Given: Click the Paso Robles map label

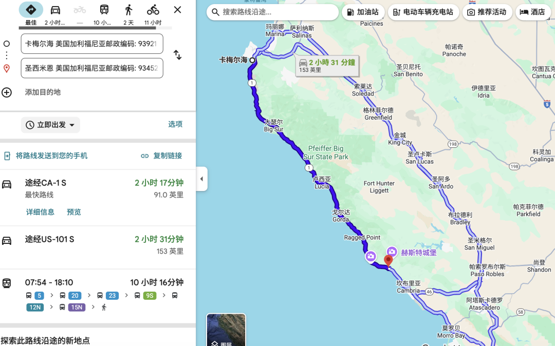Looking at the screenshot, I should coord(487,271).
